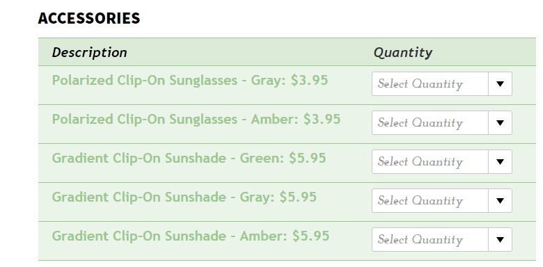Select Quantity field for Gray Gradient Sunshade
Viewport: 543px width, 267px height.
pyautogui.click(x=442, y=200)
